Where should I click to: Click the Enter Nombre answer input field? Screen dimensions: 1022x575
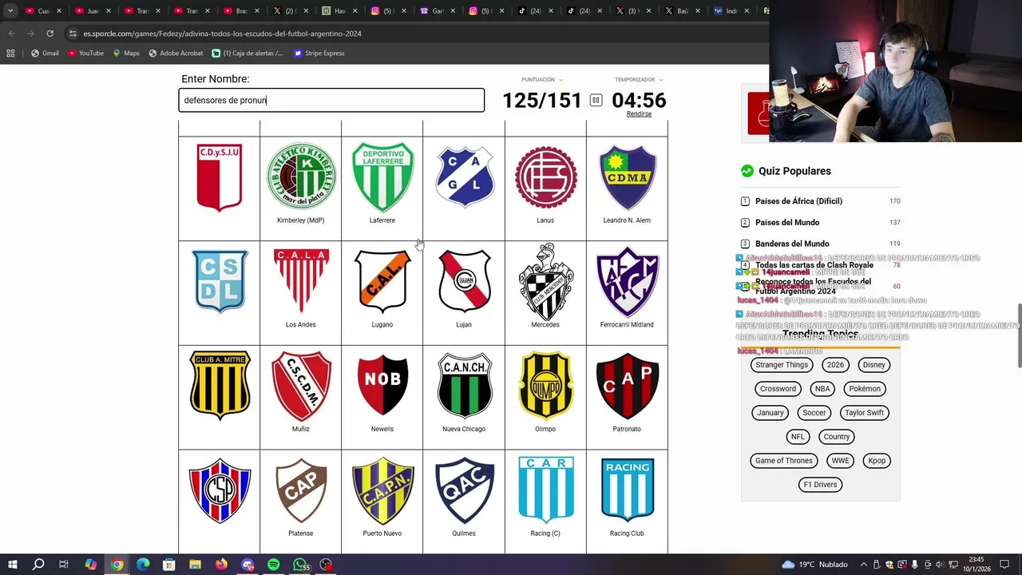click(x=331, y=100)
